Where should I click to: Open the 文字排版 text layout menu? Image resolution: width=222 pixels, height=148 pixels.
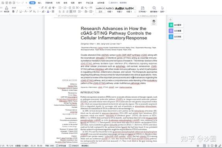143,9
